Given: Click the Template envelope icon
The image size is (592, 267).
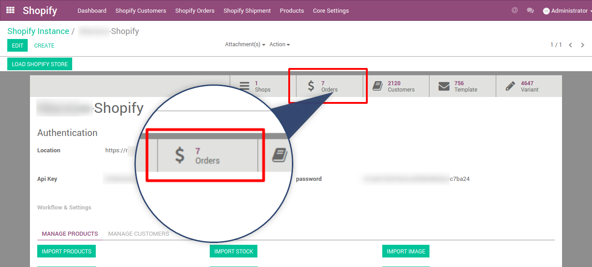Looking at the screenshot, I should tap(444, 86).
